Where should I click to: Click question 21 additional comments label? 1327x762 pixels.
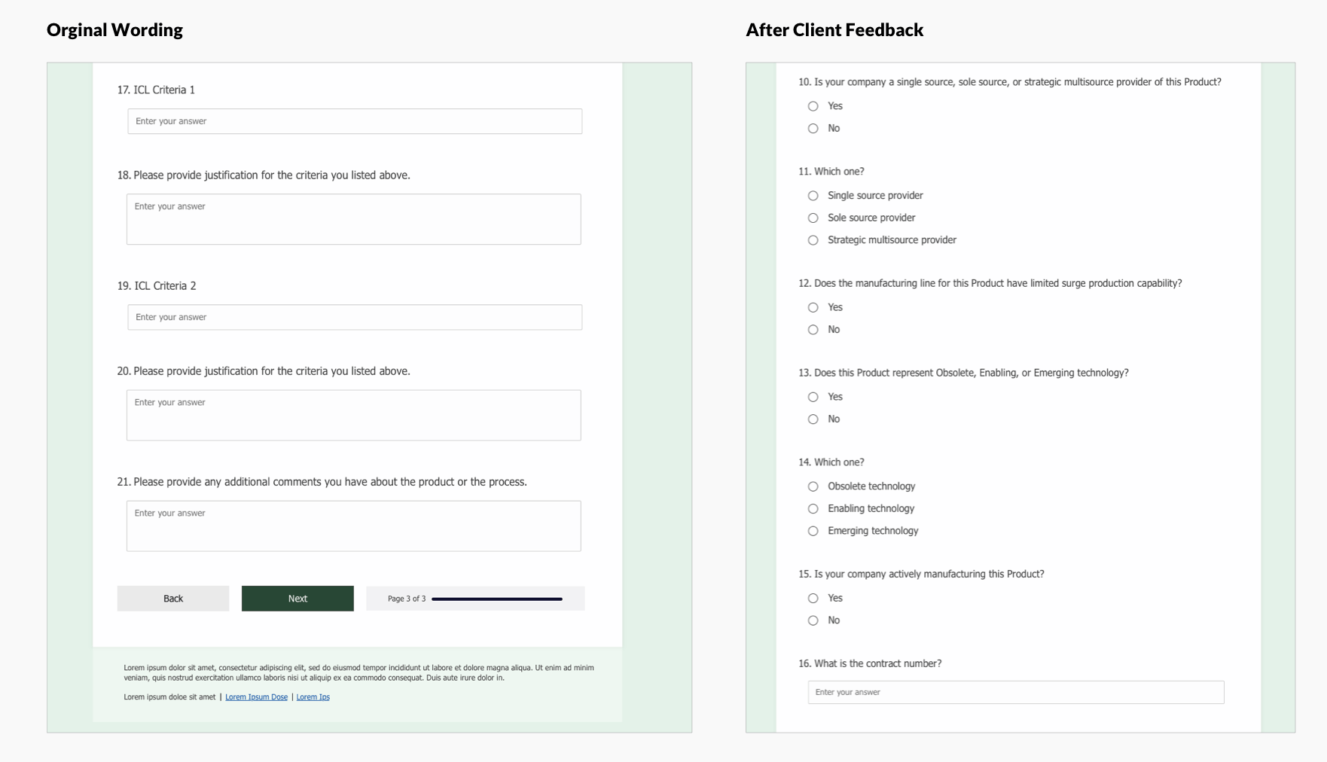322,482
